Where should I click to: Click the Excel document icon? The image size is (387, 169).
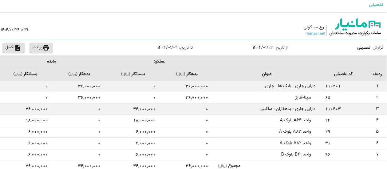(18, 48)
